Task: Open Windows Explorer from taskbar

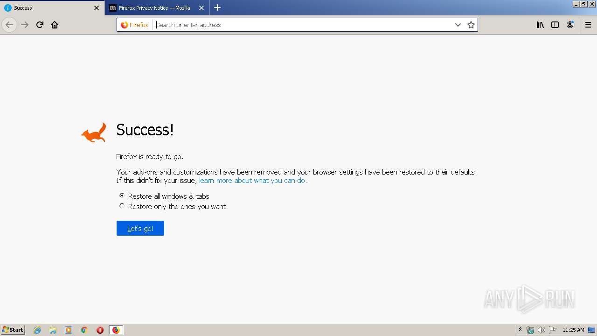Action: click(x=53, y=330)
